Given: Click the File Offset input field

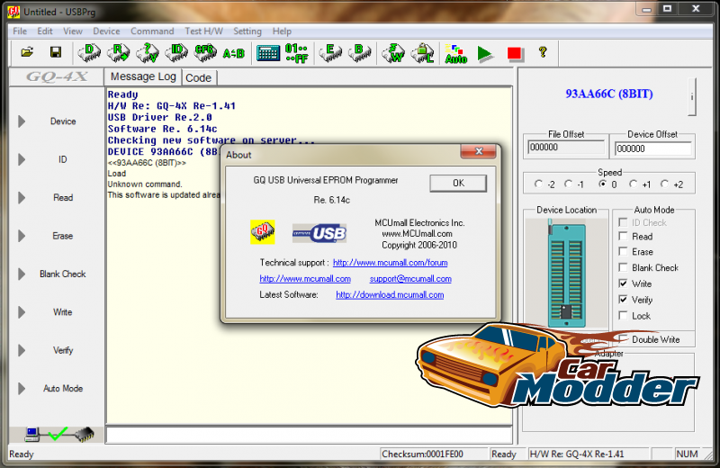Looking at the screenshot, I should tap(566, 148).
